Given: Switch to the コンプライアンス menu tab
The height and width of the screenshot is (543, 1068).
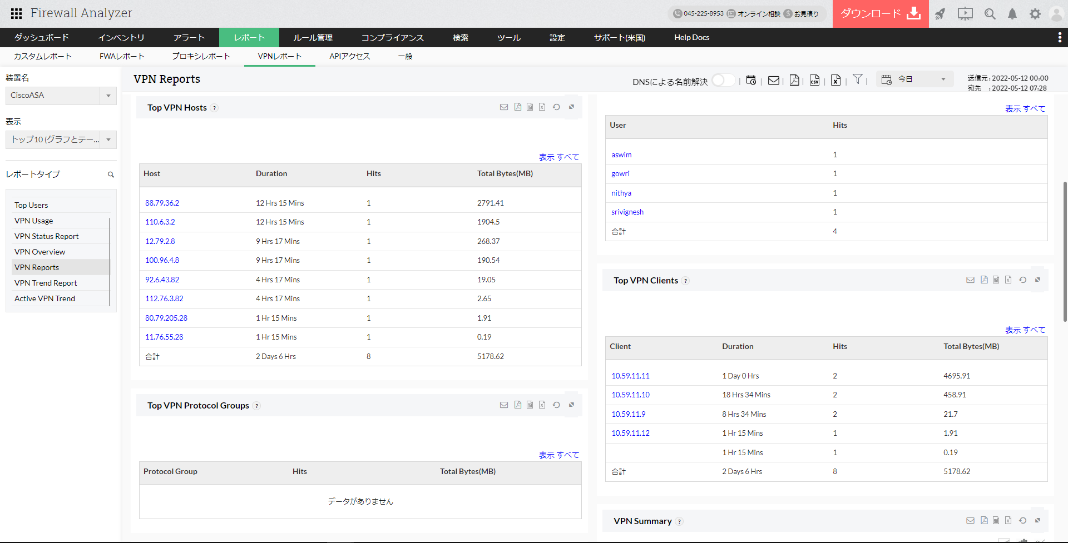Looking at the screenshot, I should tap(392, 38).
